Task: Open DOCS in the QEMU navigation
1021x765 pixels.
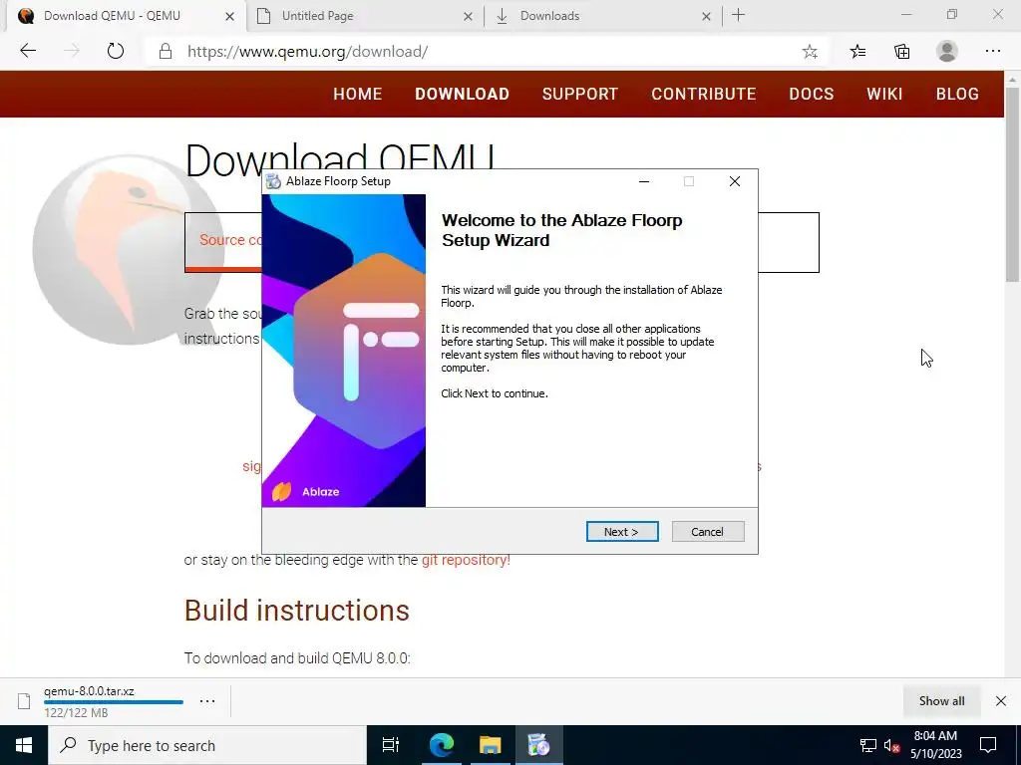Action: click(x=812, y=94)
